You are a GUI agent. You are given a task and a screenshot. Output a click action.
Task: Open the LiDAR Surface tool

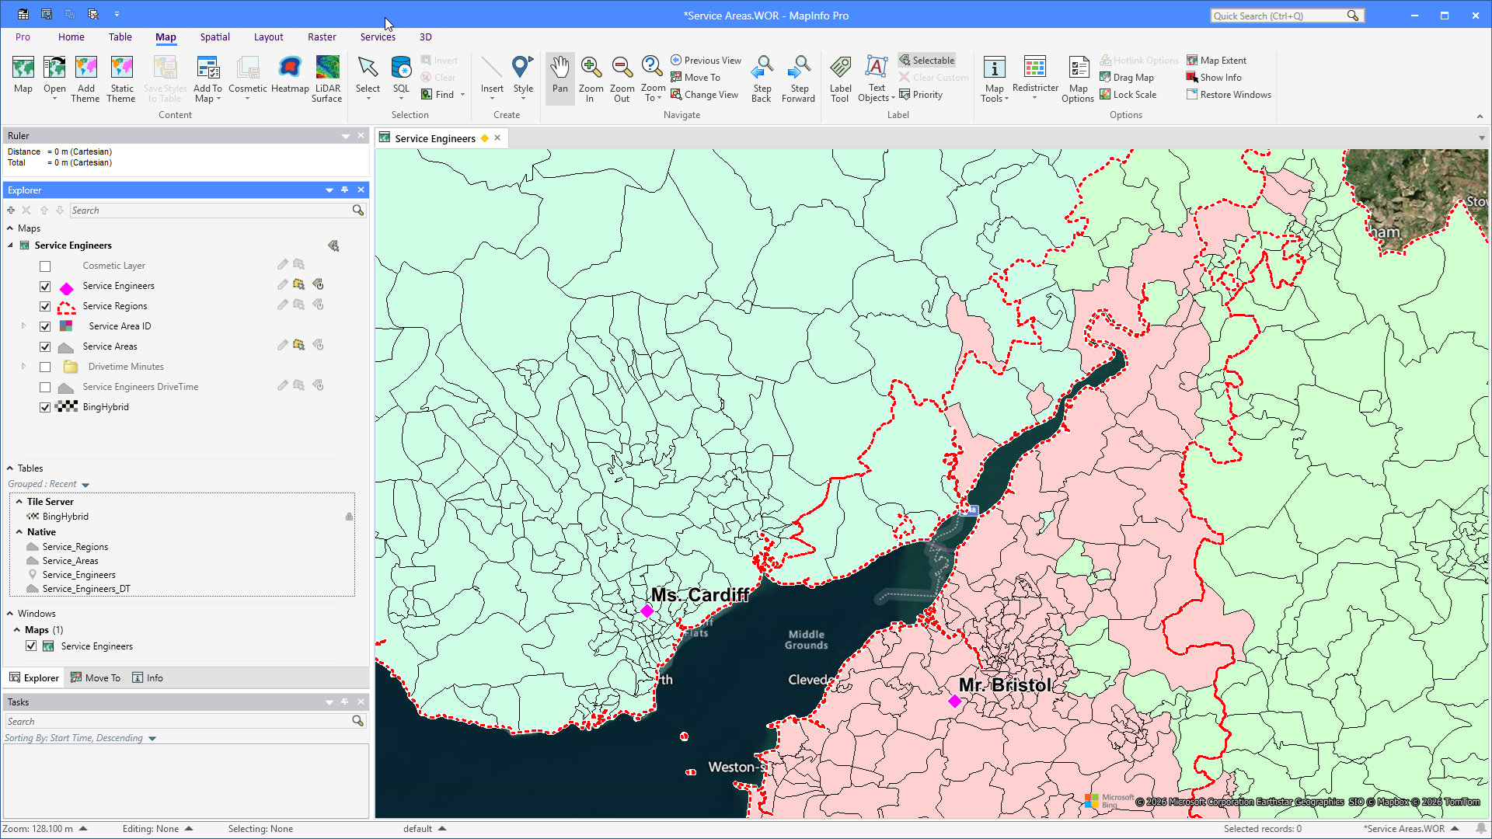tap(327, 78)
